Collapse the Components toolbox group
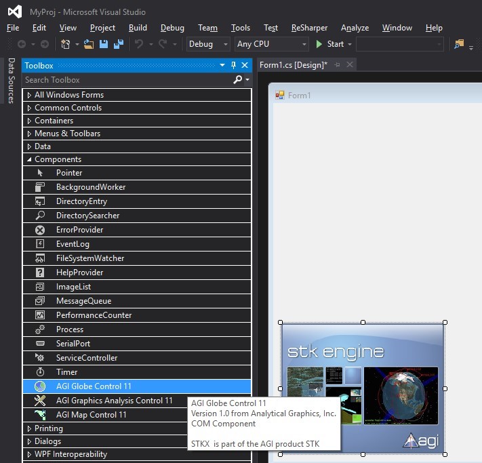The width and height of the screenshot is (482, 463). (x=29, y=159)
